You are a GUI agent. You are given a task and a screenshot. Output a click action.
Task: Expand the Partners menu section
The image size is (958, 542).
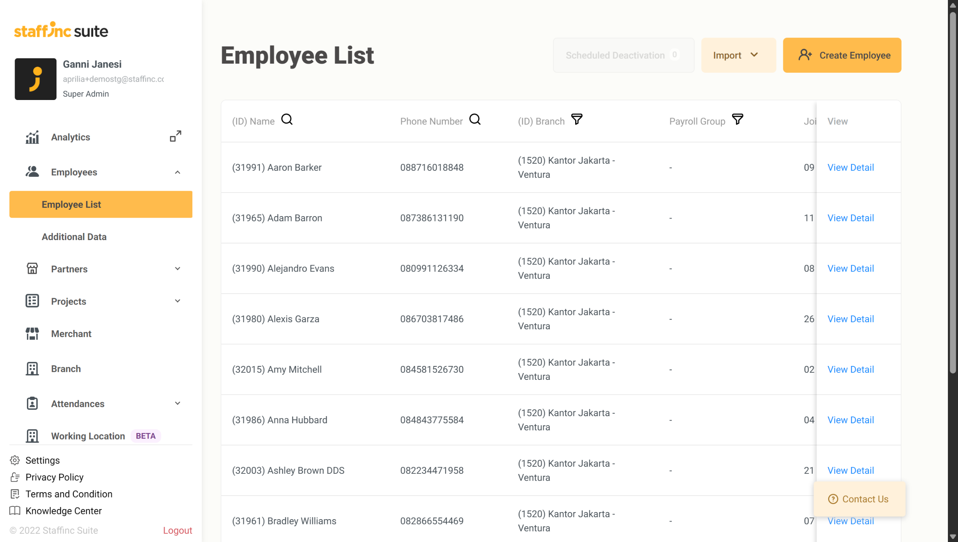[x=177, y=269]
